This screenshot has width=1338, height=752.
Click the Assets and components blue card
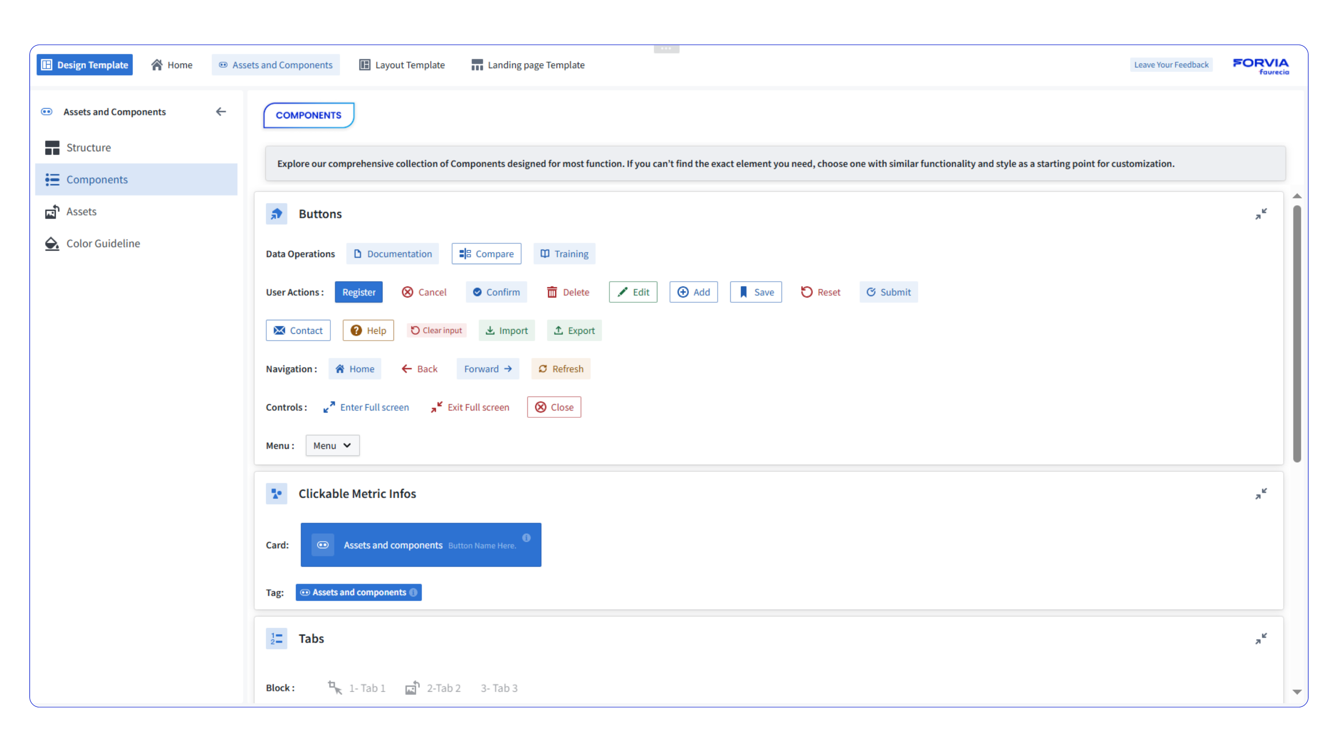[x=421, y=545]
